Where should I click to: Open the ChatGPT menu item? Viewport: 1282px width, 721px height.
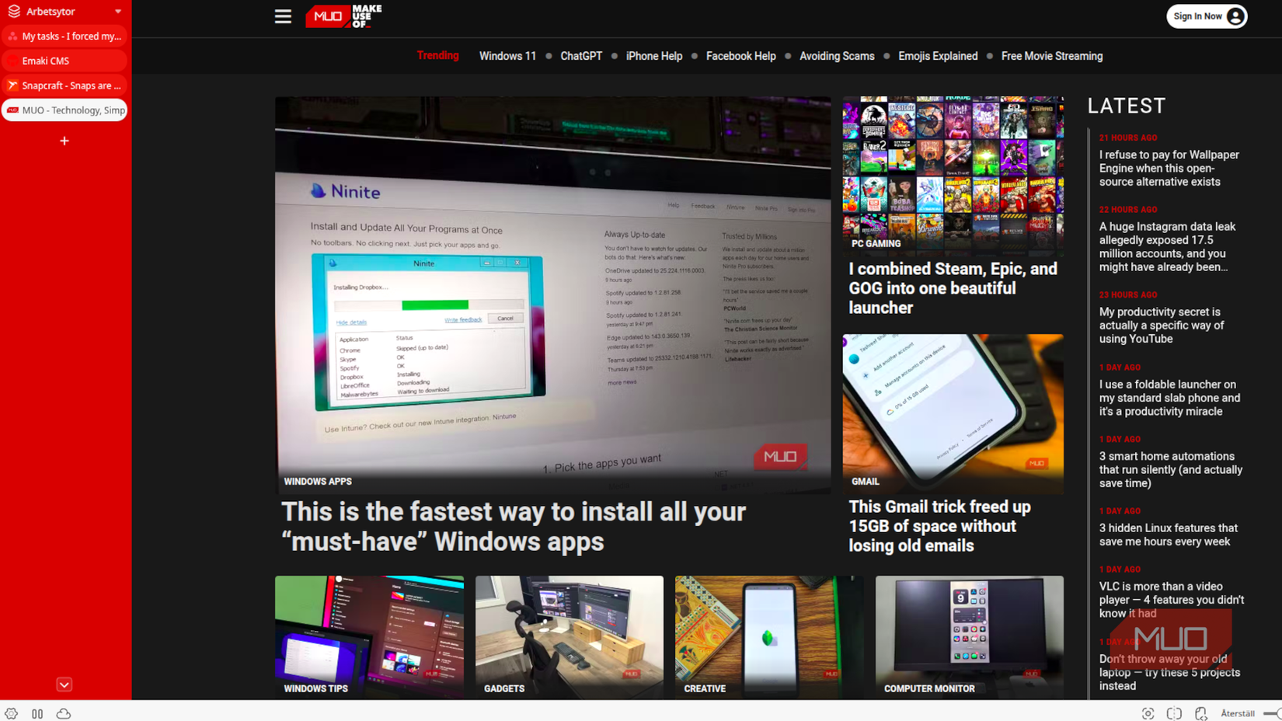tap(581, 56)
